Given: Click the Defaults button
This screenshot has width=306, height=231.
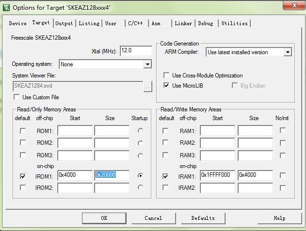Looking at the screenshot, I should click(203, 218).
